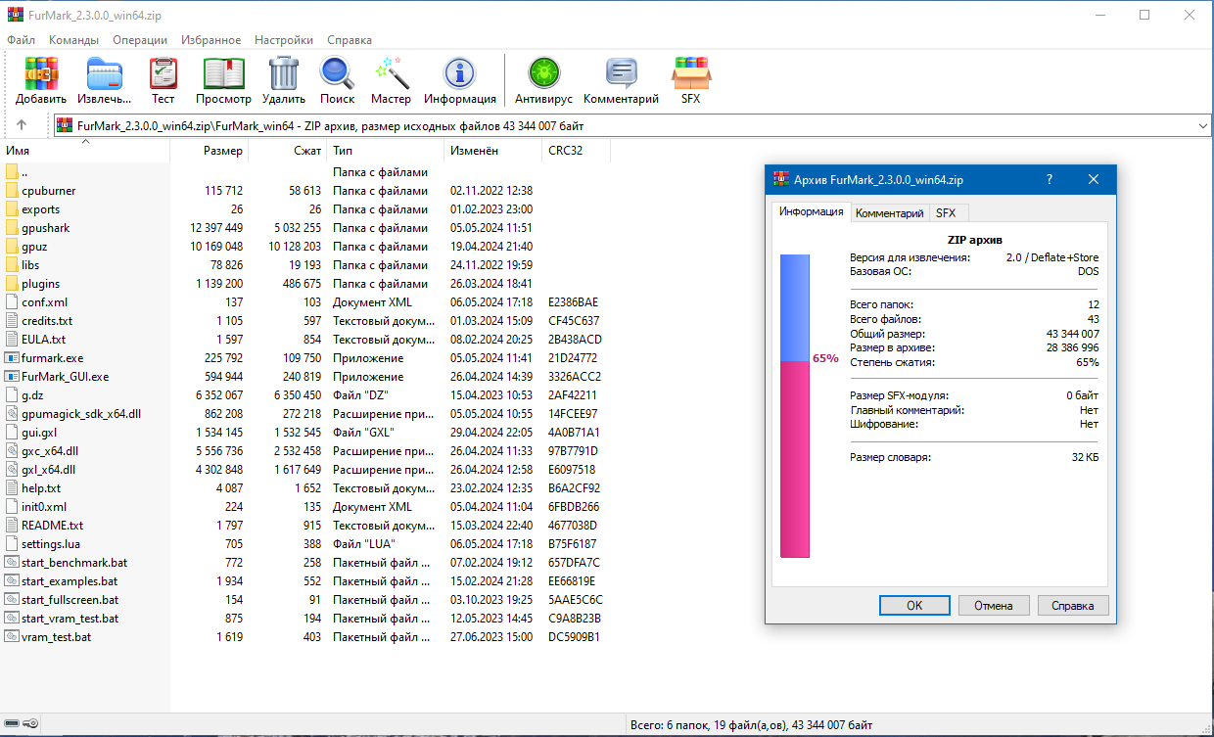This screenshot has height=737, width=1214.
Task: Click the status bar drive/key icon
Action: point(22,724)
